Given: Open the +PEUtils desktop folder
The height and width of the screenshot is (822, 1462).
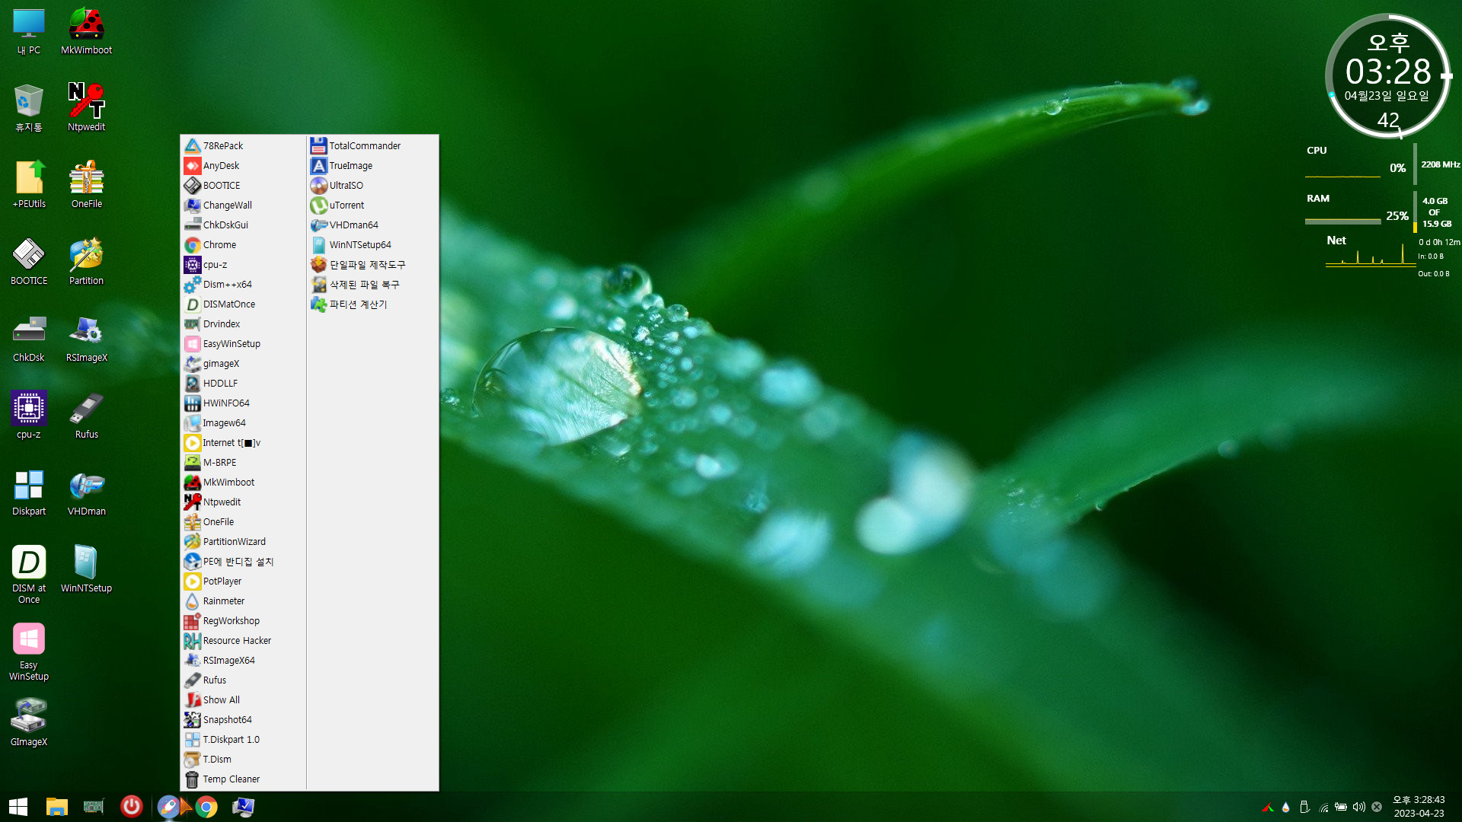Looking at the screenshot, I should coord(29,184).
